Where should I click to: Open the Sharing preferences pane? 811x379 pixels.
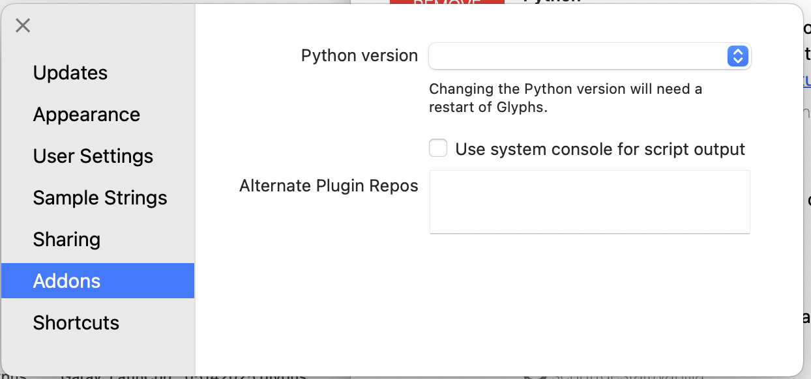tap(66, 240)
